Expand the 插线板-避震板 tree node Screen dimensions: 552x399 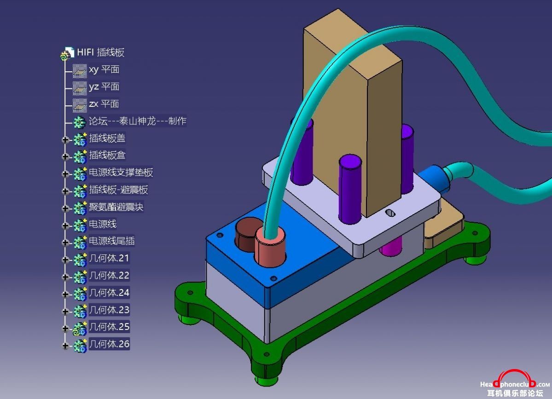coord(65,191)
